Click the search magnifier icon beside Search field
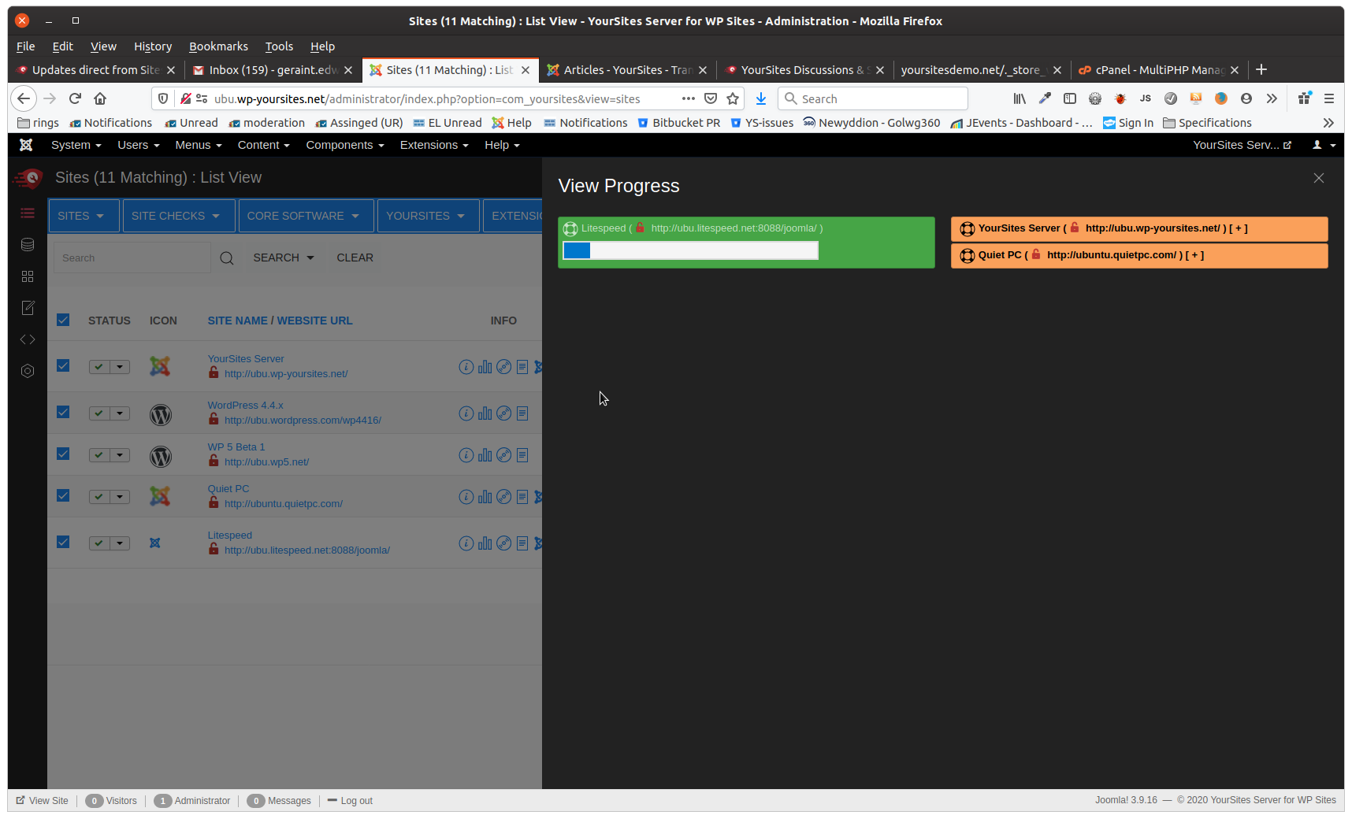The width and height of the screenshot is (1352, 819). click(x=227, y=258)
